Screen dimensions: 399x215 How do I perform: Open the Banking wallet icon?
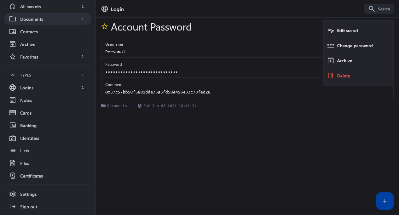(x=13, y=126)
